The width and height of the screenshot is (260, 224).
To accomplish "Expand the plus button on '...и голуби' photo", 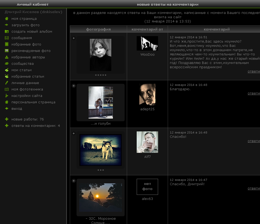I will pyautogui.click(x=74, y=86).
